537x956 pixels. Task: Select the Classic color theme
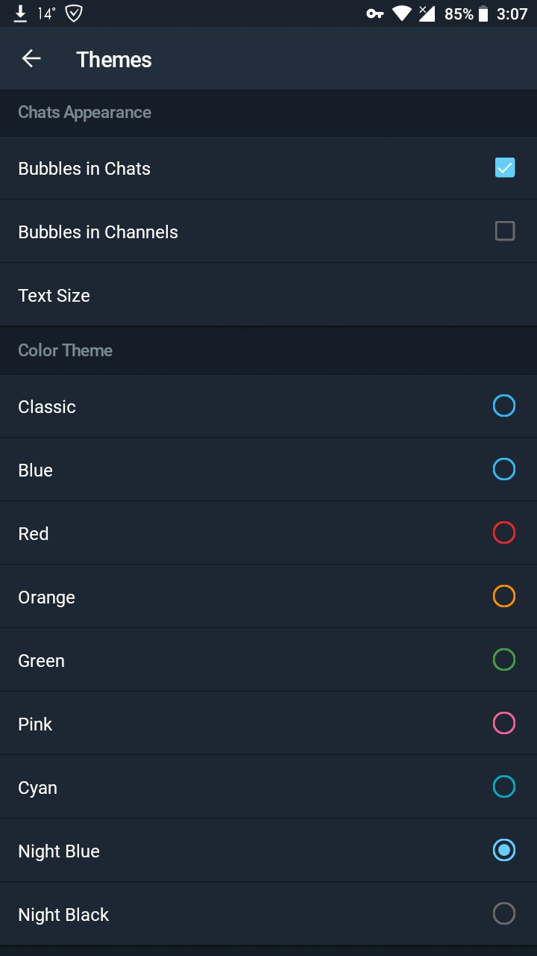click(504, 406)
